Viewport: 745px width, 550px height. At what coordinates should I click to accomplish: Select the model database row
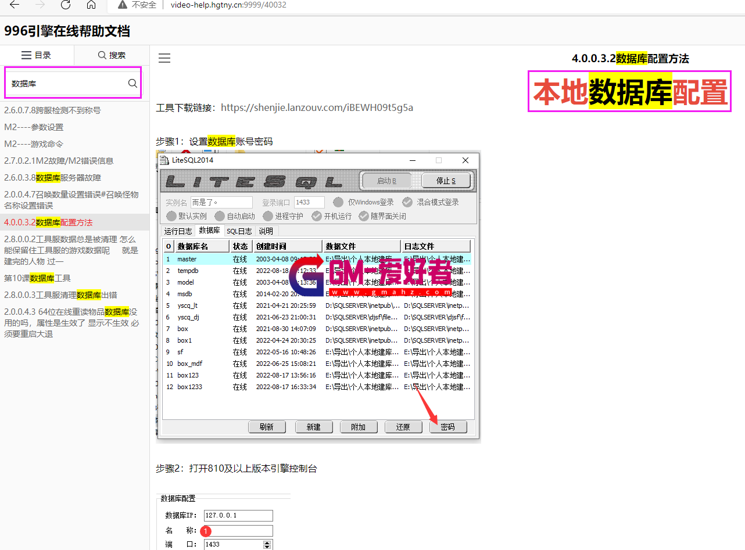coord(317,282)
